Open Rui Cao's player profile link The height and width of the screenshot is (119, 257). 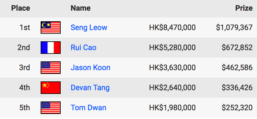[x=83, y=48]
